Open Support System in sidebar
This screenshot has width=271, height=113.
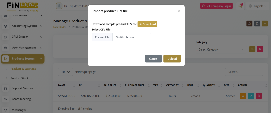pyautogui.click(x=22, y=88)
